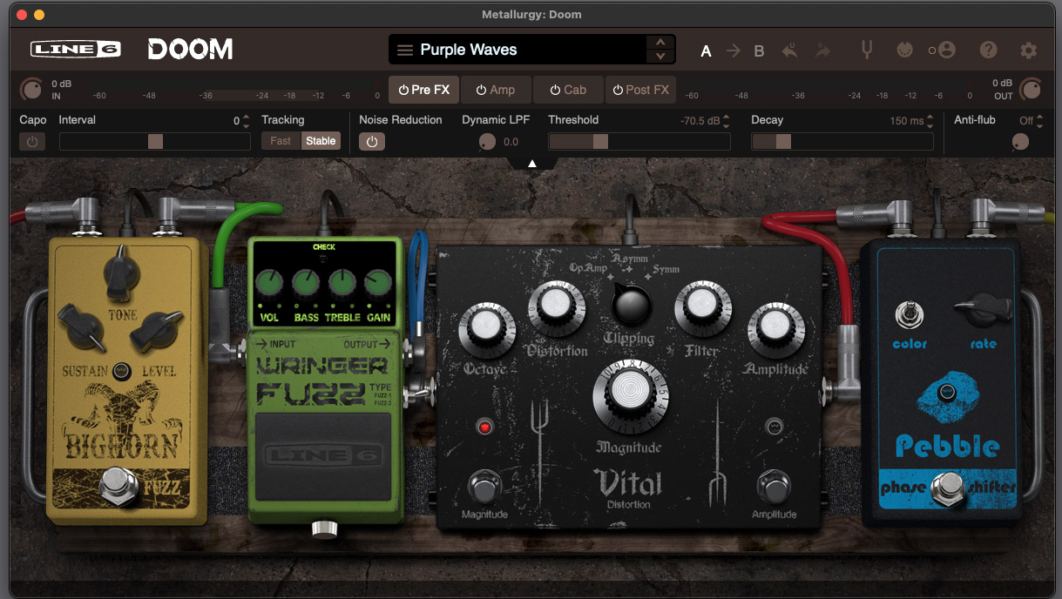Open the Pre FX tab

[423, 89]
